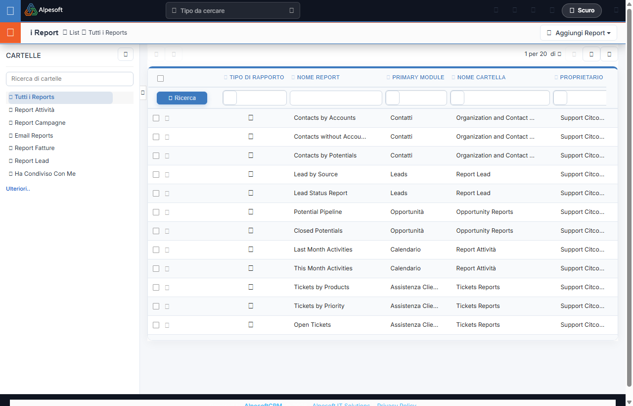This screenshot has height=406, width=633.
Task: Click report type icon for Lead by Source
Action: point(251,174)
